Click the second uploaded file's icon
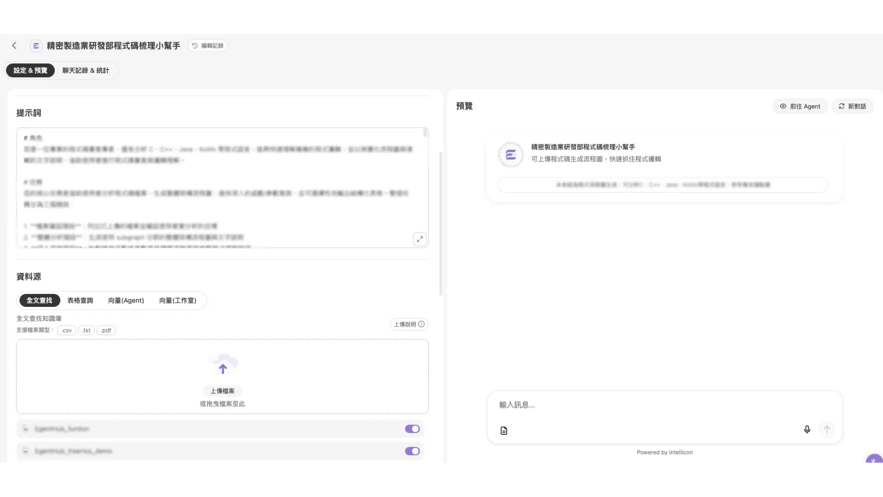Viewport: 883px width, 497px height. point(26,451)
